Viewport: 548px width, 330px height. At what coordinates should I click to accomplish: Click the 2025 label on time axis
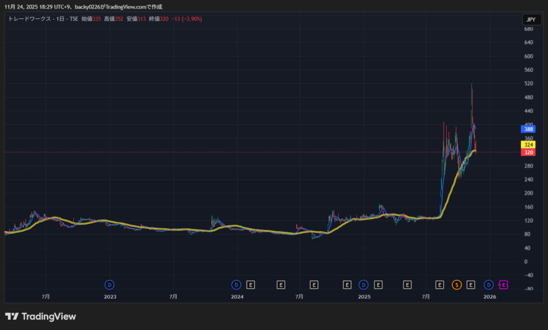(x=364, y=296)
